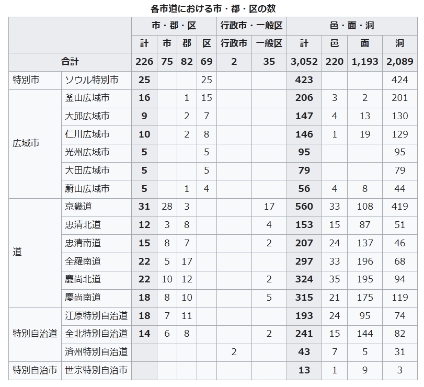Click the 済州特別自治道 row label

(x=96, y=352)
